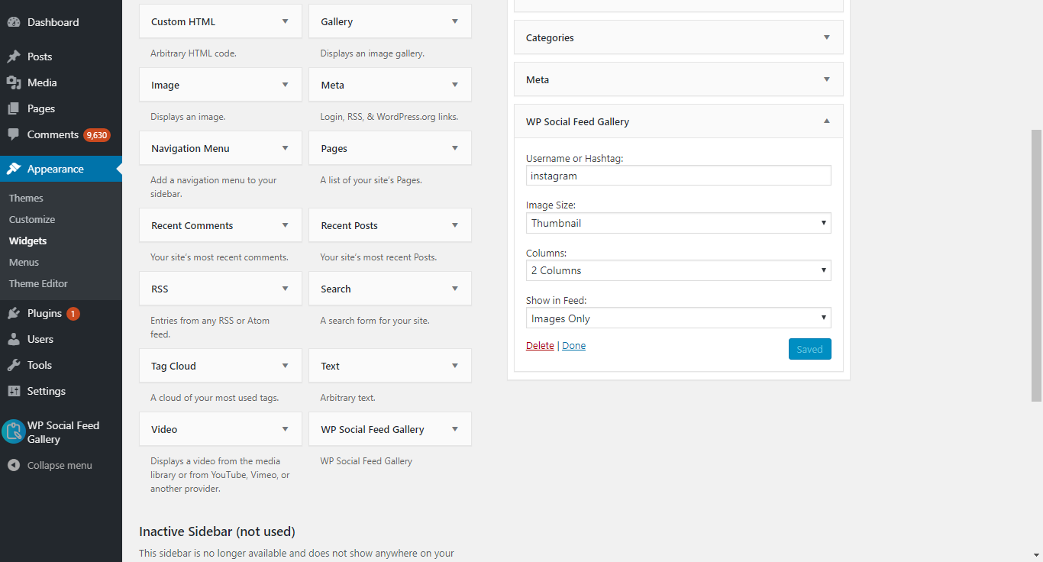Image resolution: width=1043 pixels, height=562 pixels.
Task: Click 'Displays an image gallery.' description
Action: [x=372, y=53]
